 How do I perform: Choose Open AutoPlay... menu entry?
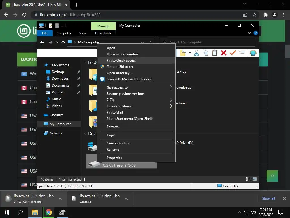(136, 73)
